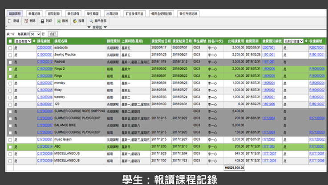
Task: Switch to the 學生請假 tab
Action: tap(73, 14)
